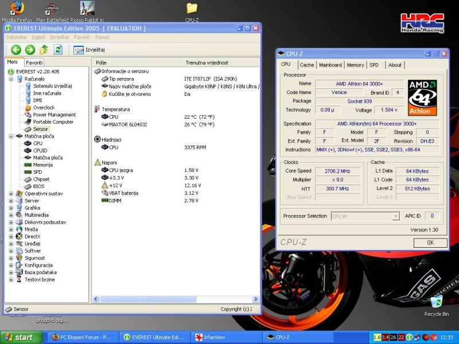The height and width of the screenshot is (344, 459).
Task: Switch to the Mainboard tab in CPU-Z
Action: (330, 65)
